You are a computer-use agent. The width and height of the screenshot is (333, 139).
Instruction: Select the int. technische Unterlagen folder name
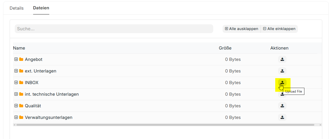(x=52, y=94)
